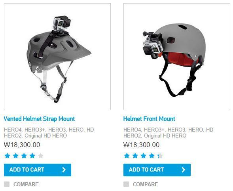Tick Compare checkbox for Vented Helmet Strap Mount

[7, 184]
